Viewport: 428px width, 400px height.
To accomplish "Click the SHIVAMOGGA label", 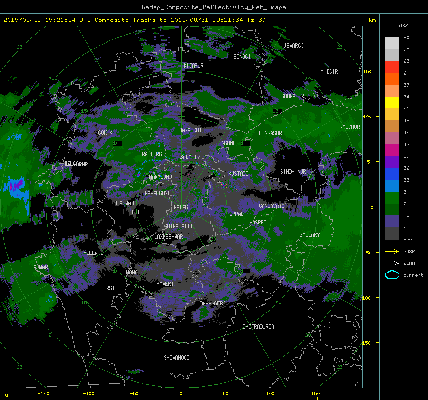I will click(x=178, y=358).
